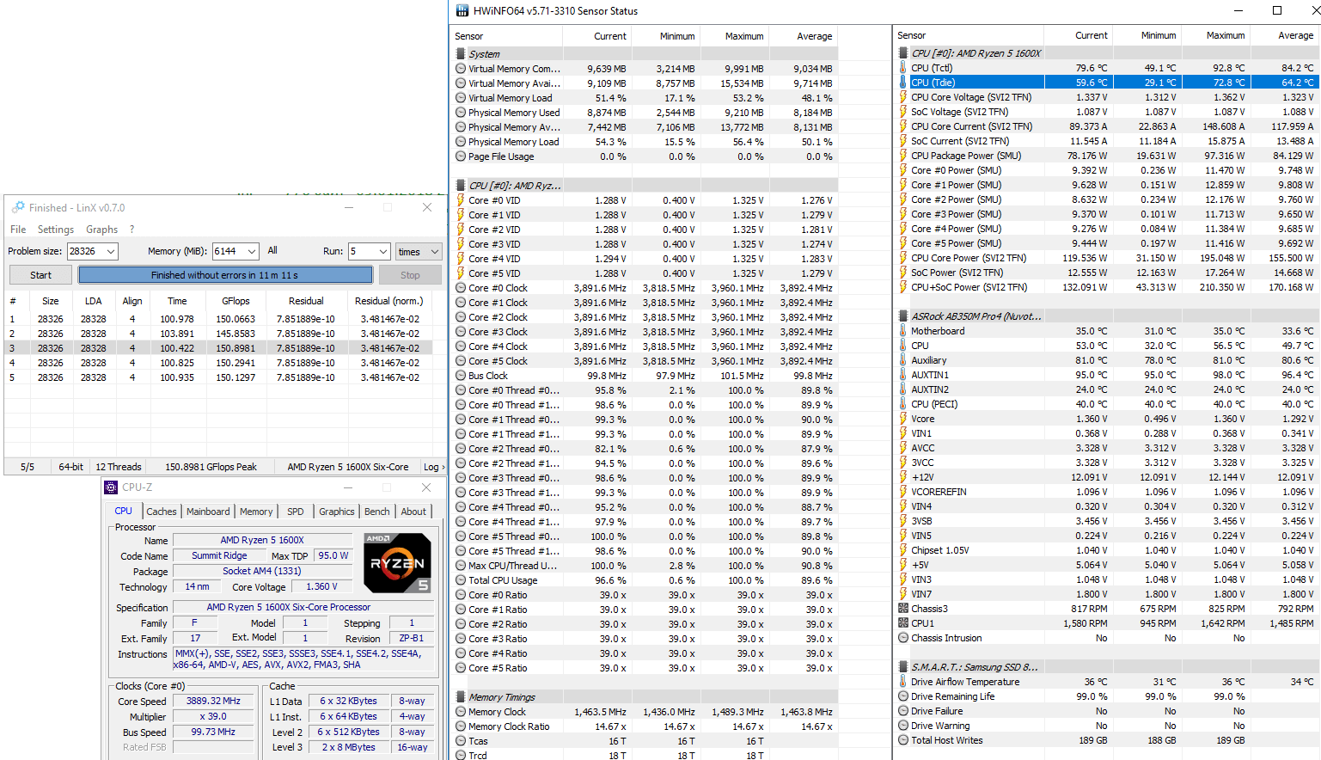
Task: Click the chip icon beside the System group
Action: 461,53
